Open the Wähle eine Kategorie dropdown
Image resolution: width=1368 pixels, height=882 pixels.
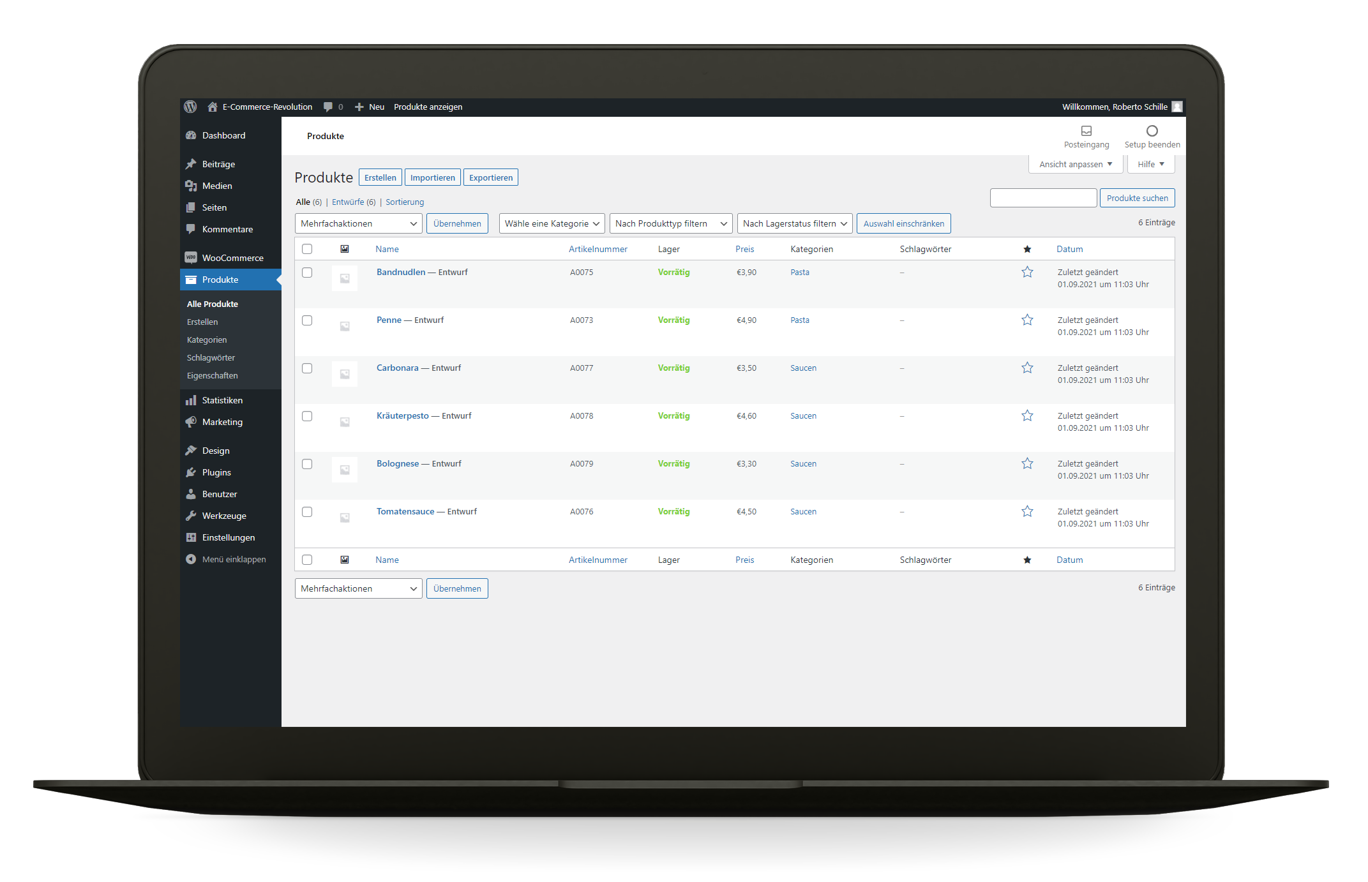pos(552,223)
